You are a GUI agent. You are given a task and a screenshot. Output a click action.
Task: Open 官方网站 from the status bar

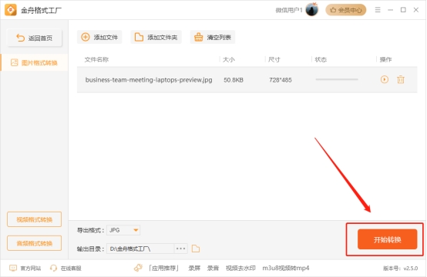(25, 269)
